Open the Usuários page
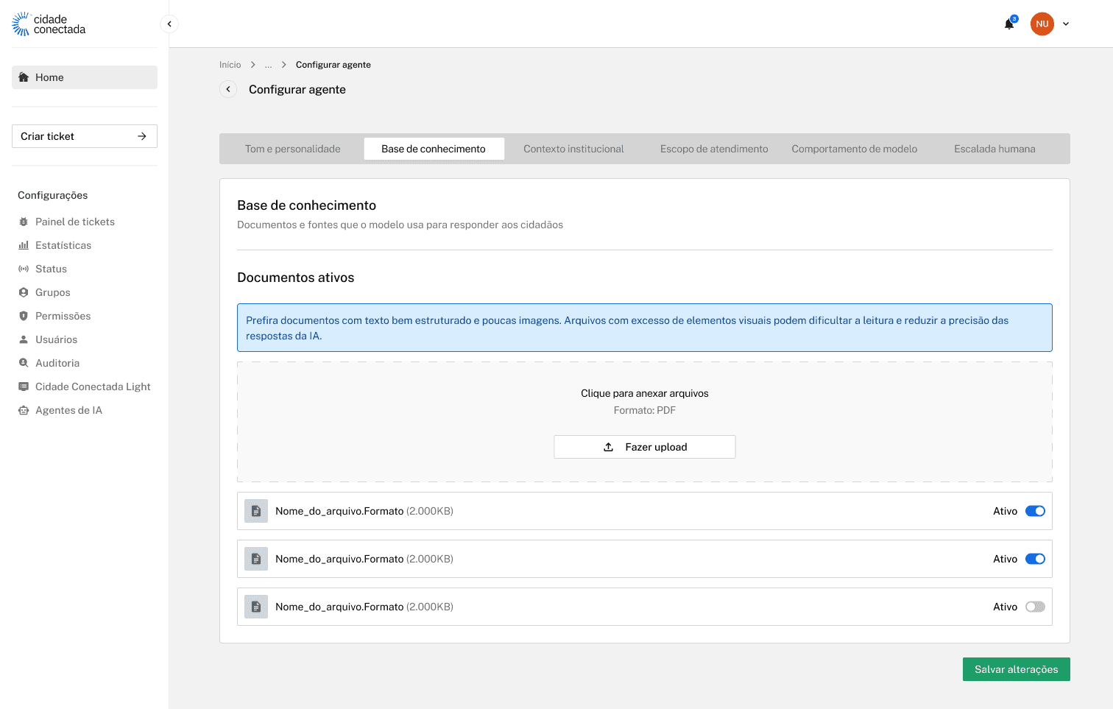This screenshot has height=709, width=1113. [48, 339]
